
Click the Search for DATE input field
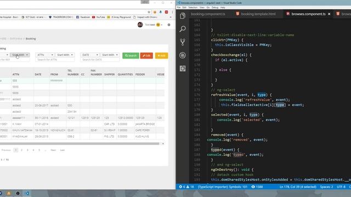tap(100, 60)
